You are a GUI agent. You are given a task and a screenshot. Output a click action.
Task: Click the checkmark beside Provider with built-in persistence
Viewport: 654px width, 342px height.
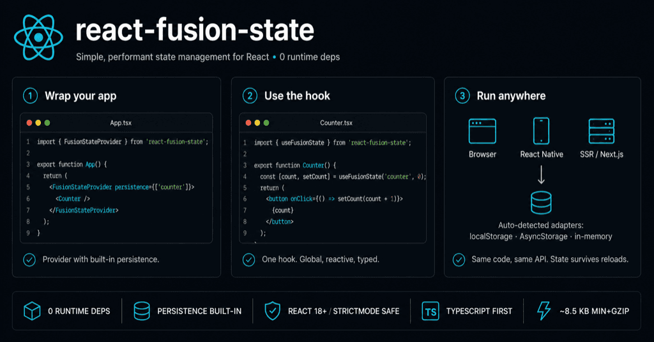coord(29,260)
